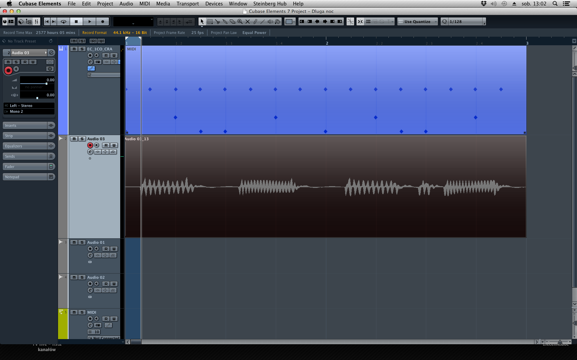Click the horizontal zoom slider handle
Screen dimensions: 577x360
coord(560,342)
